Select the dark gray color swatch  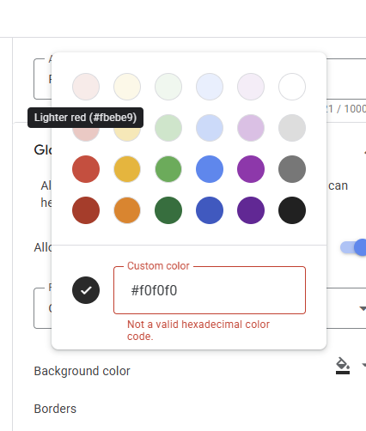coord(292,169)
